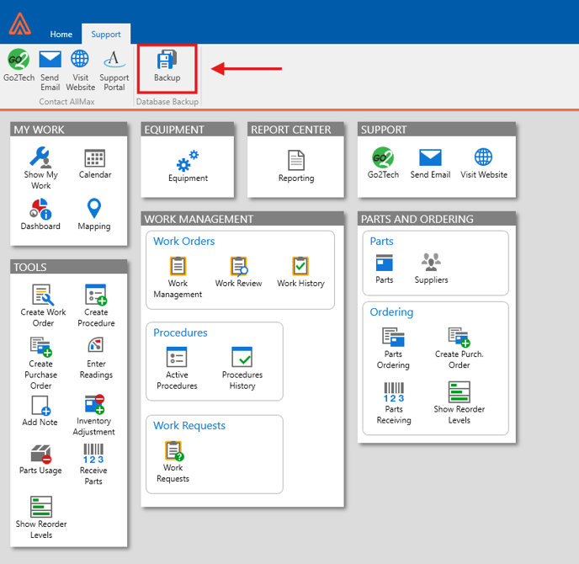Screen dimensions: 579x564
Task: Open Work History
Action: (x=300, y=272)
